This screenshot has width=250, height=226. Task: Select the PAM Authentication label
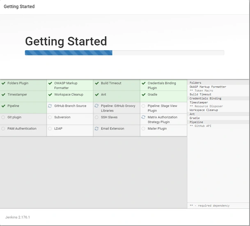[x=22, y=129]
